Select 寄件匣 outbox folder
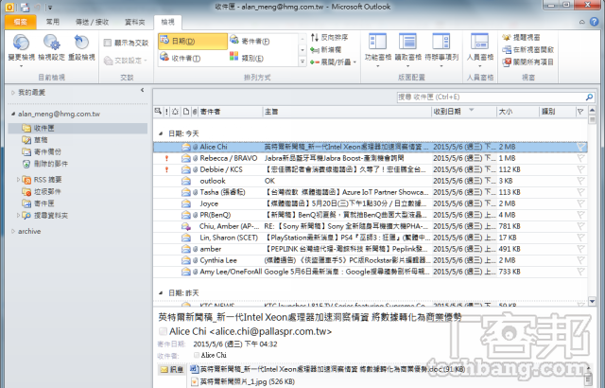 [38, 203]
